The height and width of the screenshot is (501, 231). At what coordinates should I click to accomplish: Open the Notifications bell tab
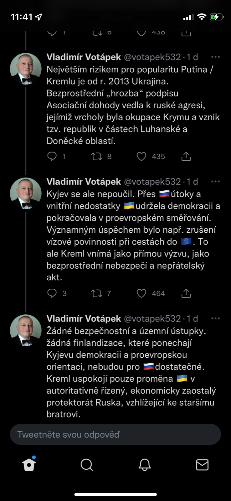pos(145,465)
